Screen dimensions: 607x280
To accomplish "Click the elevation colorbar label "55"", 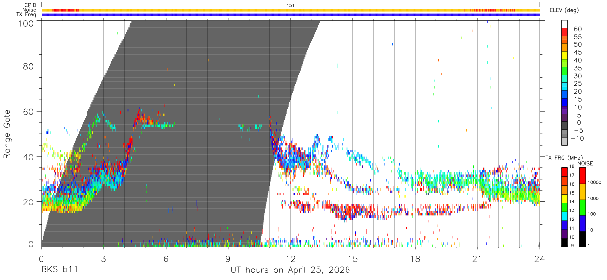I will tap(578, 37).
